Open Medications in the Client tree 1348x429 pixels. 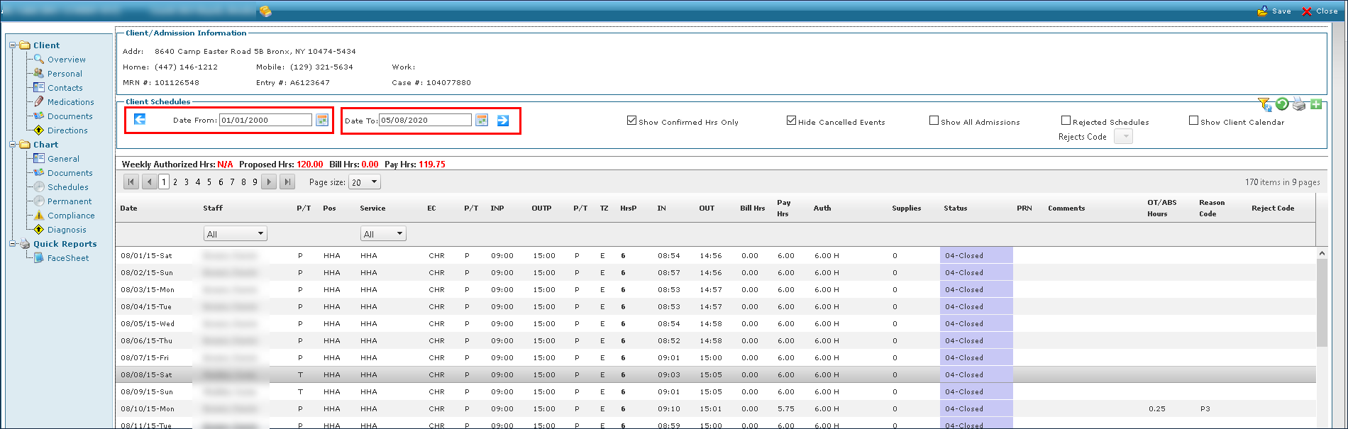(x=70, y=102)
